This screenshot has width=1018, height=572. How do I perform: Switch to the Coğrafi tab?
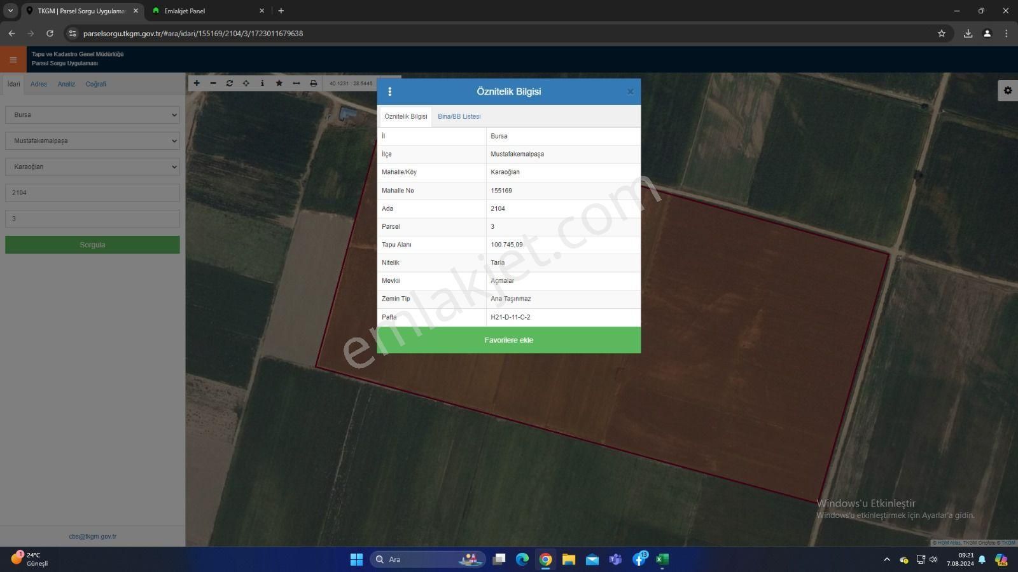click(x=96, y=84)
